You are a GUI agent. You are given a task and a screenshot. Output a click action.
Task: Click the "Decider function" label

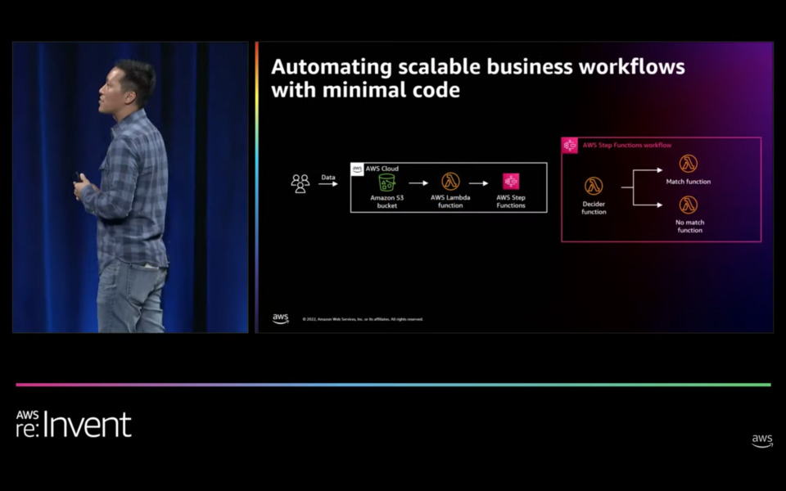point(594,208)
